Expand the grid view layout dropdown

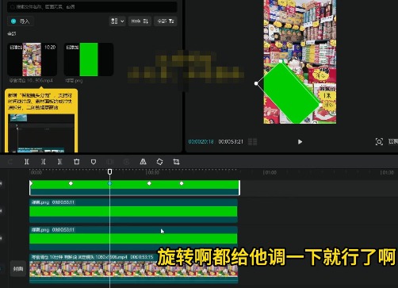[117, 21]
